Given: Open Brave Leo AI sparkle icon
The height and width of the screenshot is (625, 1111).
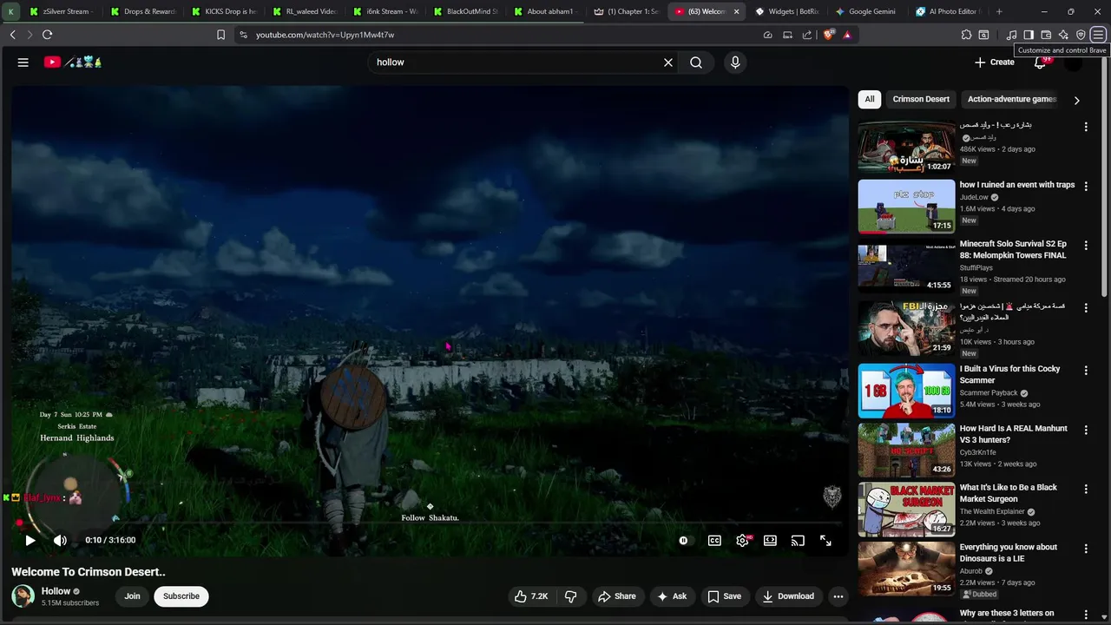Looking at the screenshot, I should (1063, 35).
